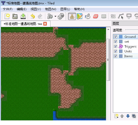This screenshot has width=138, height=125.
Task: Click the Ground tile layer grid icon
Action: pyautogui.click(x=121, y=37)
